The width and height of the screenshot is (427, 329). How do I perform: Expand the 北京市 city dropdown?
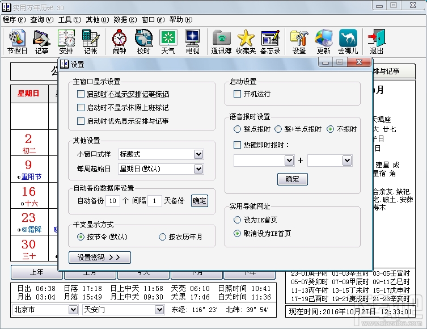73,310
